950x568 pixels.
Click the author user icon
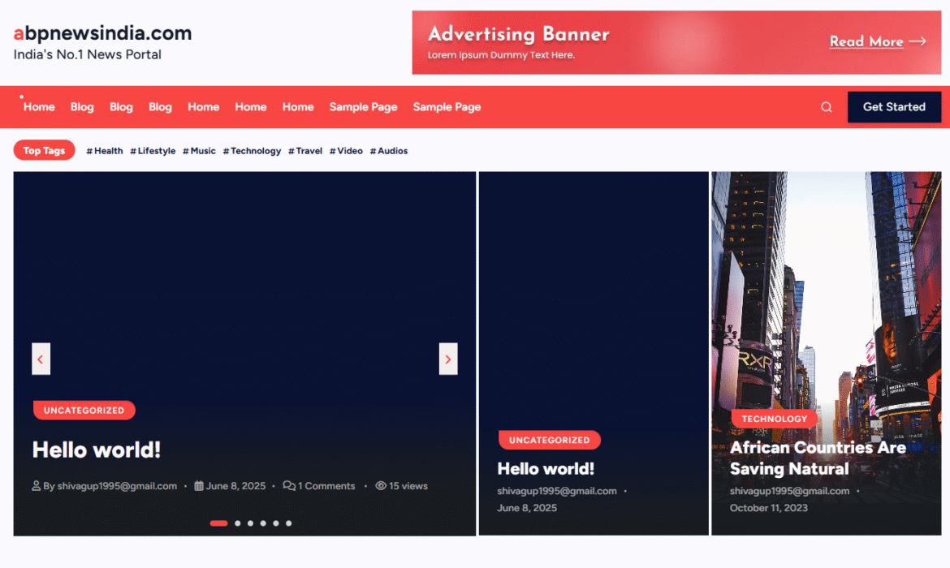click(37, 486)
